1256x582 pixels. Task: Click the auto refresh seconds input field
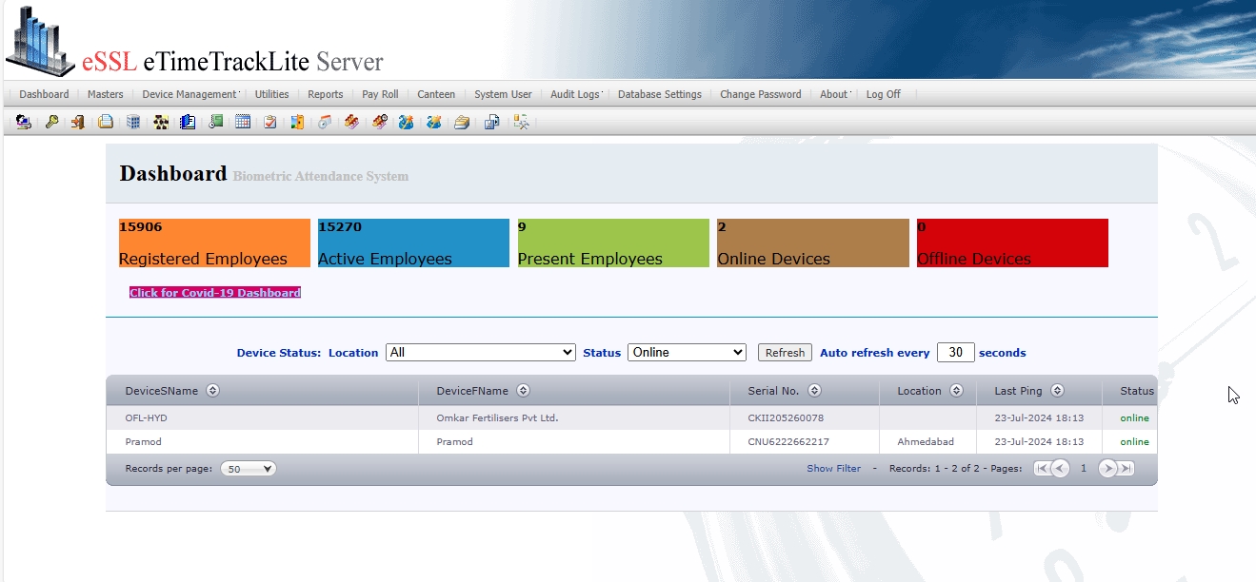(956, 352)
